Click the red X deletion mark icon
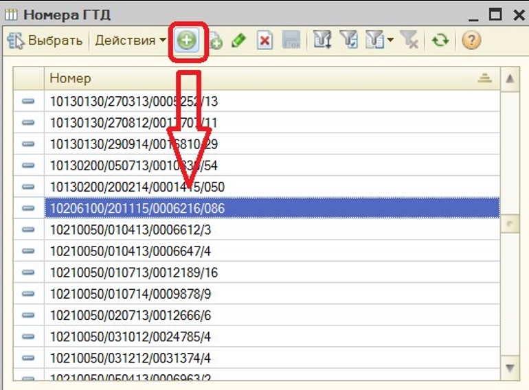 [264, 41]
